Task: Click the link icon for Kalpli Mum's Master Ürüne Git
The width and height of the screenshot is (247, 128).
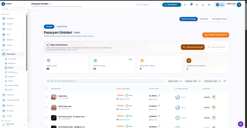Action: pos(118,99)
